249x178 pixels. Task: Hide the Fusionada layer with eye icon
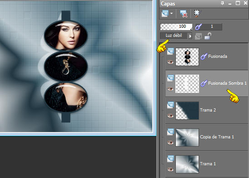(x=170, y=62)
